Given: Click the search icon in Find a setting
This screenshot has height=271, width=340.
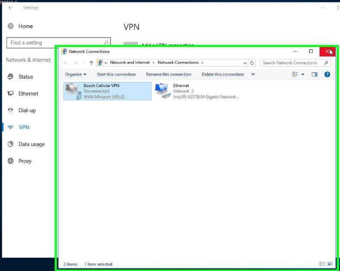Looking at the screenshot, I should 106,43.
